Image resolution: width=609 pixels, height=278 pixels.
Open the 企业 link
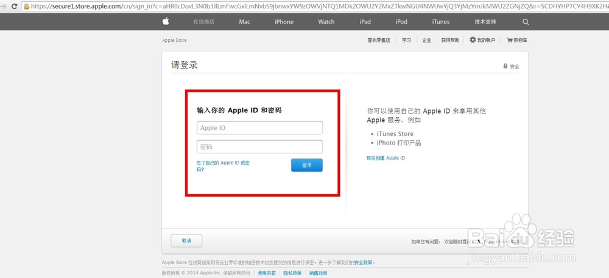(426, 40)
